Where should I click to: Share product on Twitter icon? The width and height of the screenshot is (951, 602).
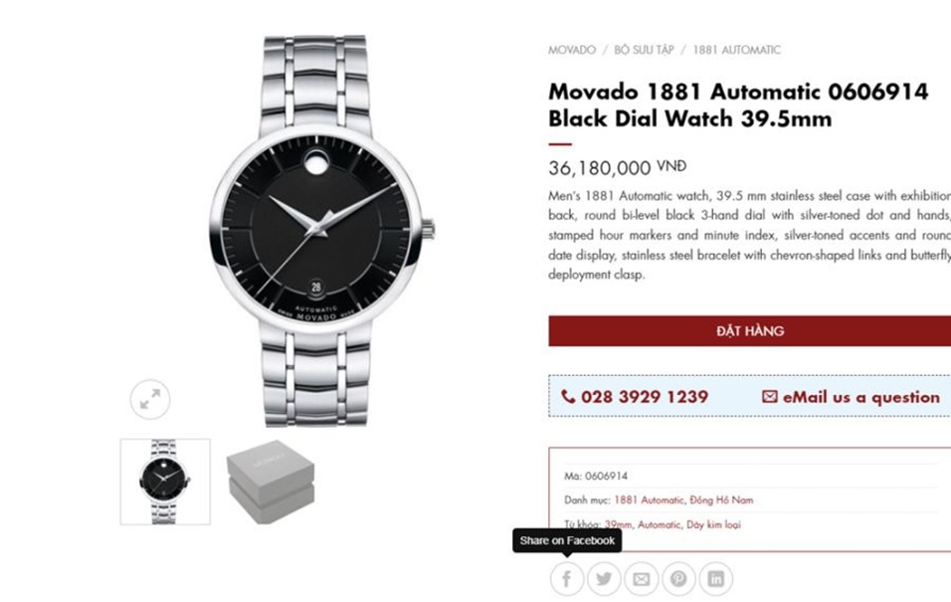604,579
